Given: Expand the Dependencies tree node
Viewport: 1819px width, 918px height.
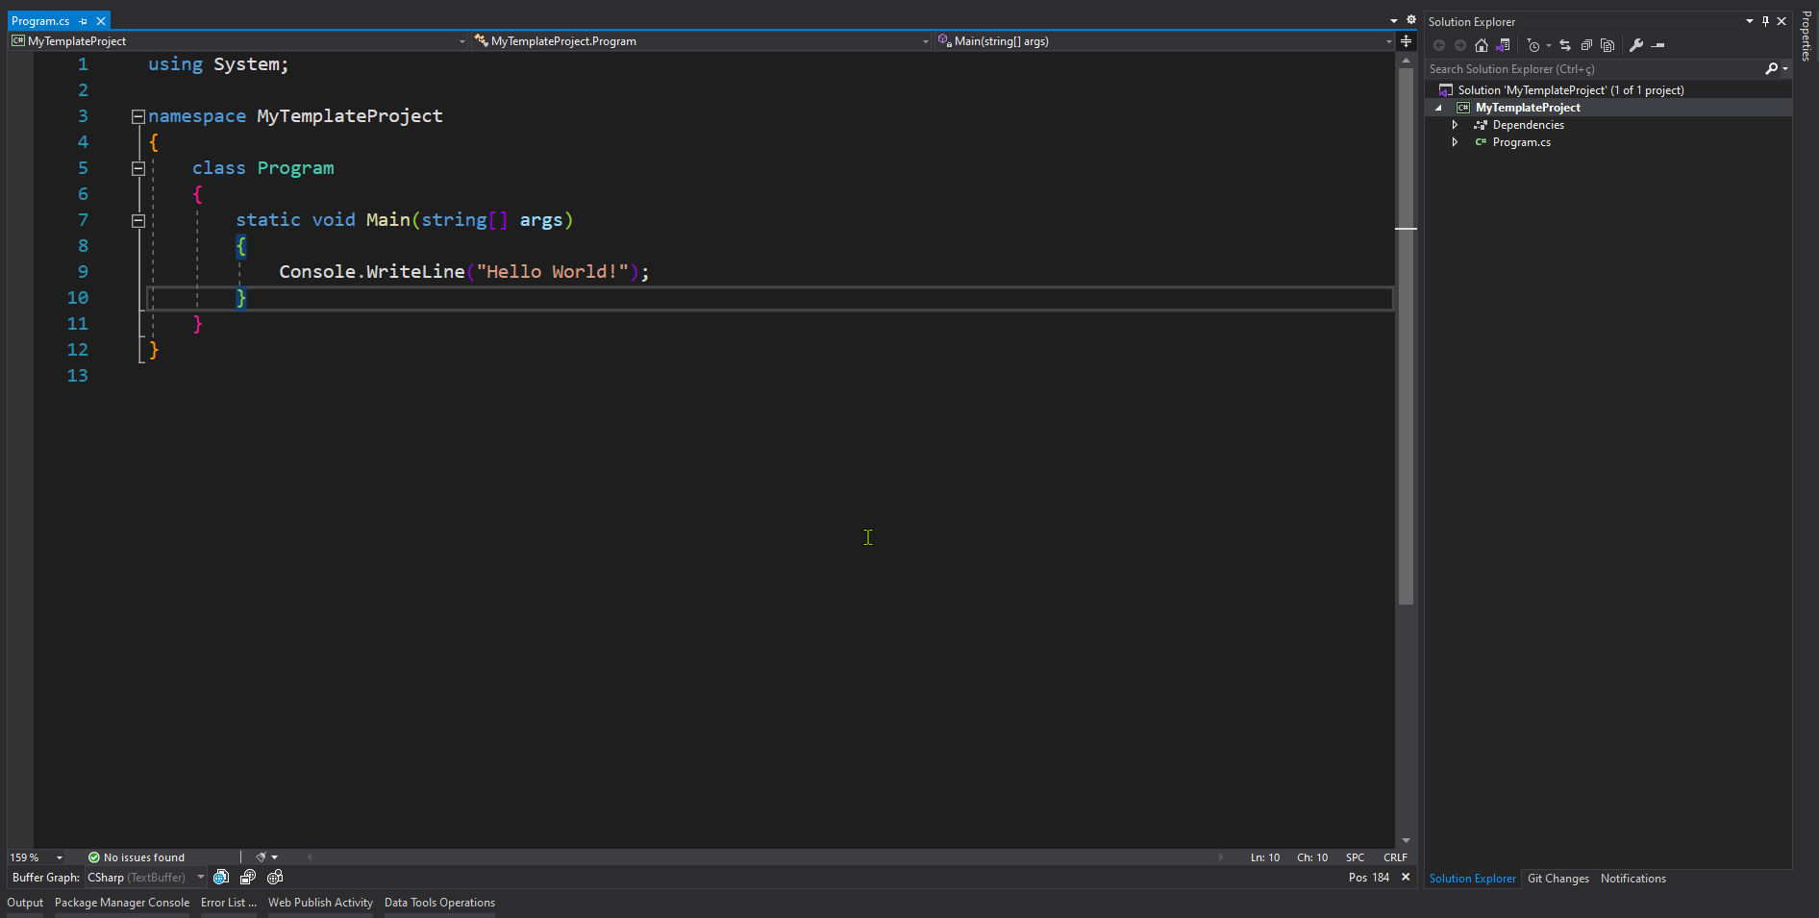Looking at the screenshot, I should coord(1455,125).
